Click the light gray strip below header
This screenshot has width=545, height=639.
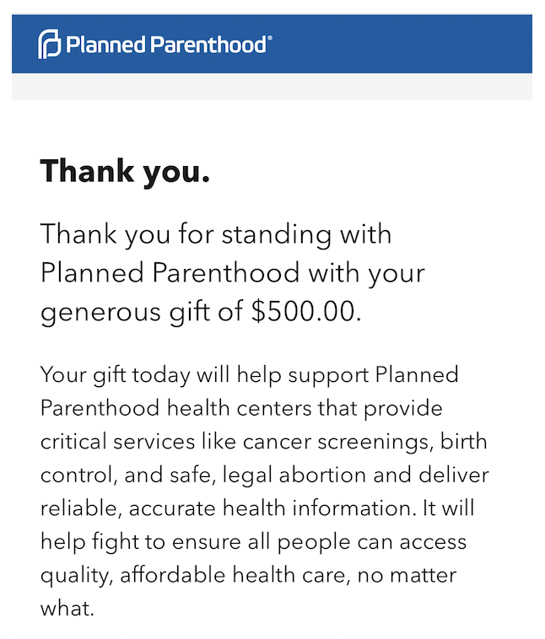272,86
